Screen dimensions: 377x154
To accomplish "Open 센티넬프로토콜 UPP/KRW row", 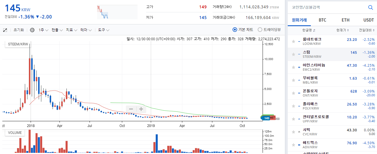I will click(x=332, y=119).
